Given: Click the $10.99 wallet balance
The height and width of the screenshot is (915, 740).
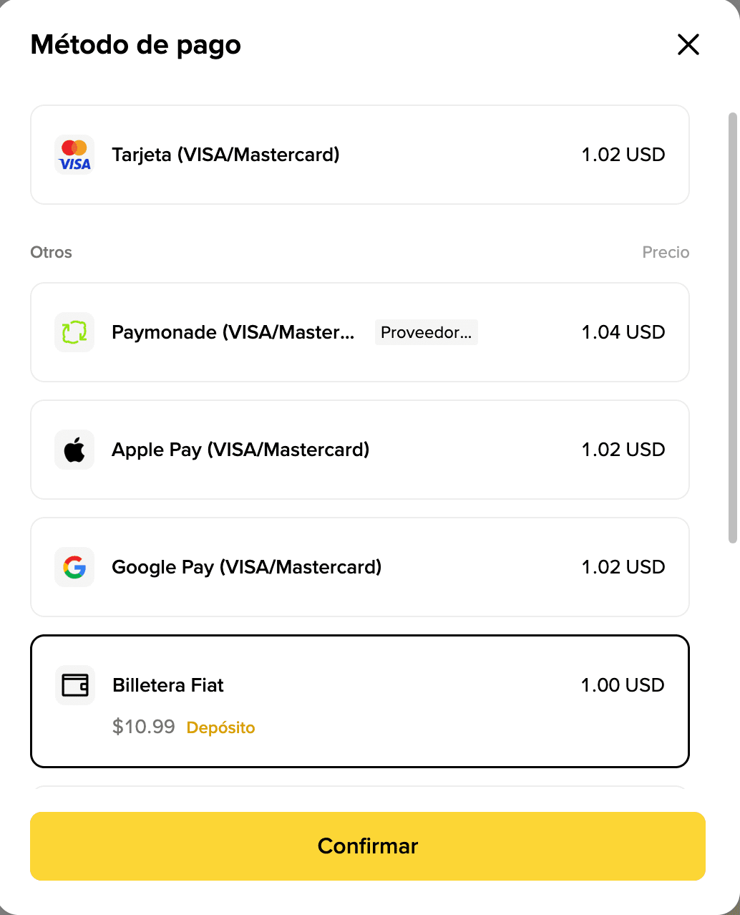Looking at the screenshot, I should point(143,727).
